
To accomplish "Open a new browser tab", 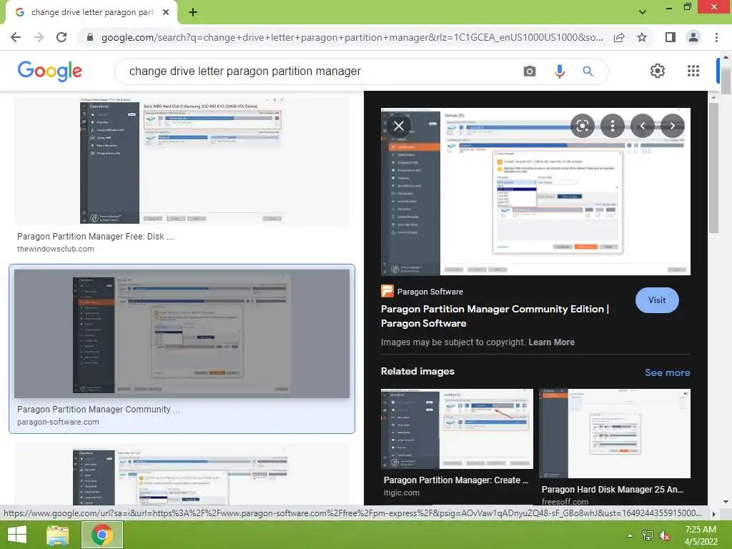I will [193, 12].
